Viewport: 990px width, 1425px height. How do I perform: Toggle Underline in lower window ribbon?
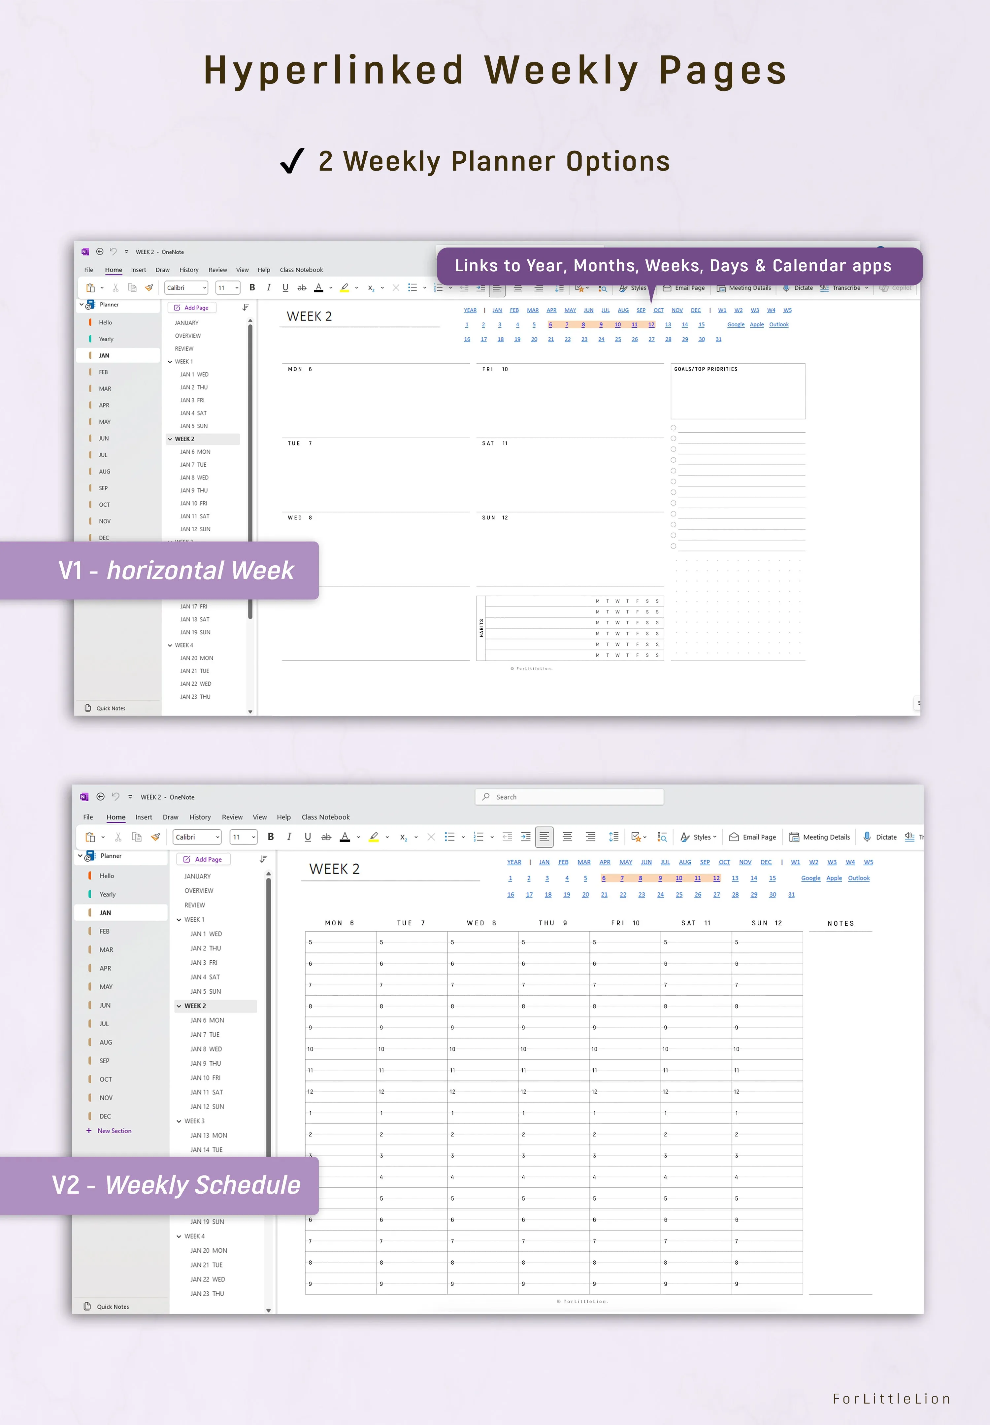coord(308,837)
